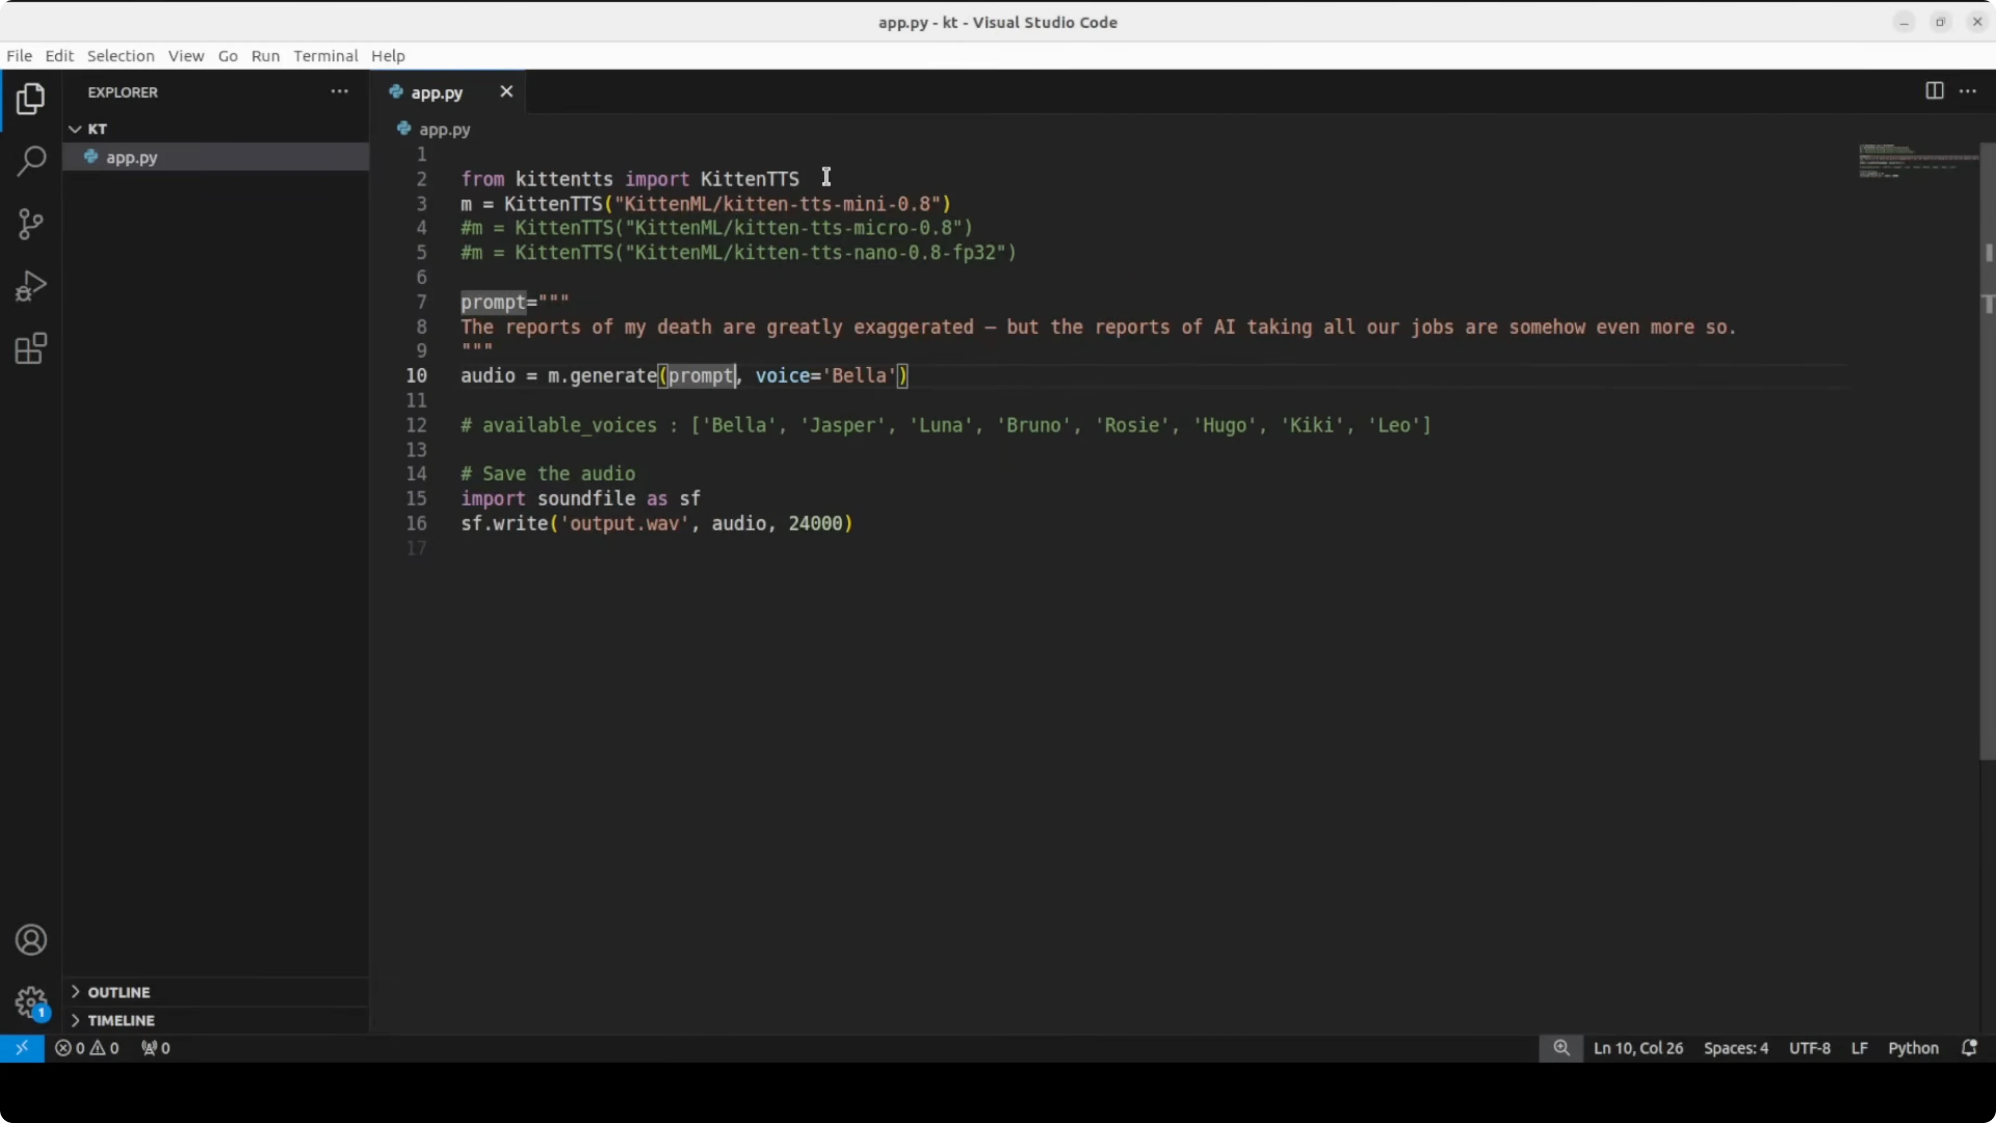Open the Source Control view

31,224
